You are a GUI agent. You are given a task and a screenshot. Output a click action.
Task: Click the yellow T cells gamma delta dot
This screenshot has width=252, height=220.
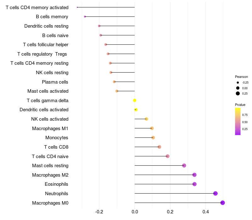coord(135,100)
